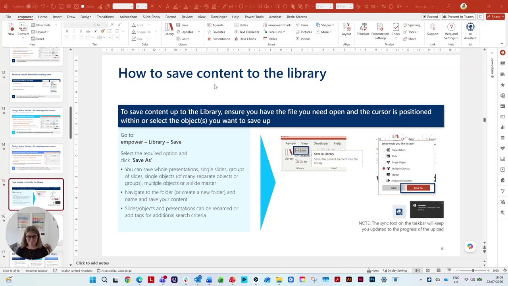Open the File menu
508x286 pixels.
[x=8, y=17]
